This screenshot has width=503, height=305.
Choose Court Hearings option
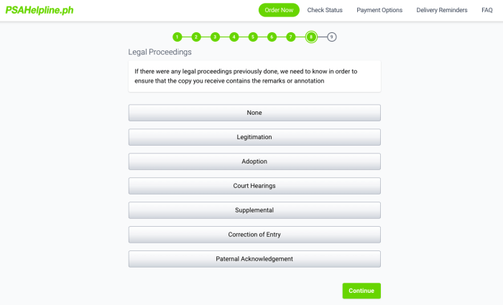point(254,186)
